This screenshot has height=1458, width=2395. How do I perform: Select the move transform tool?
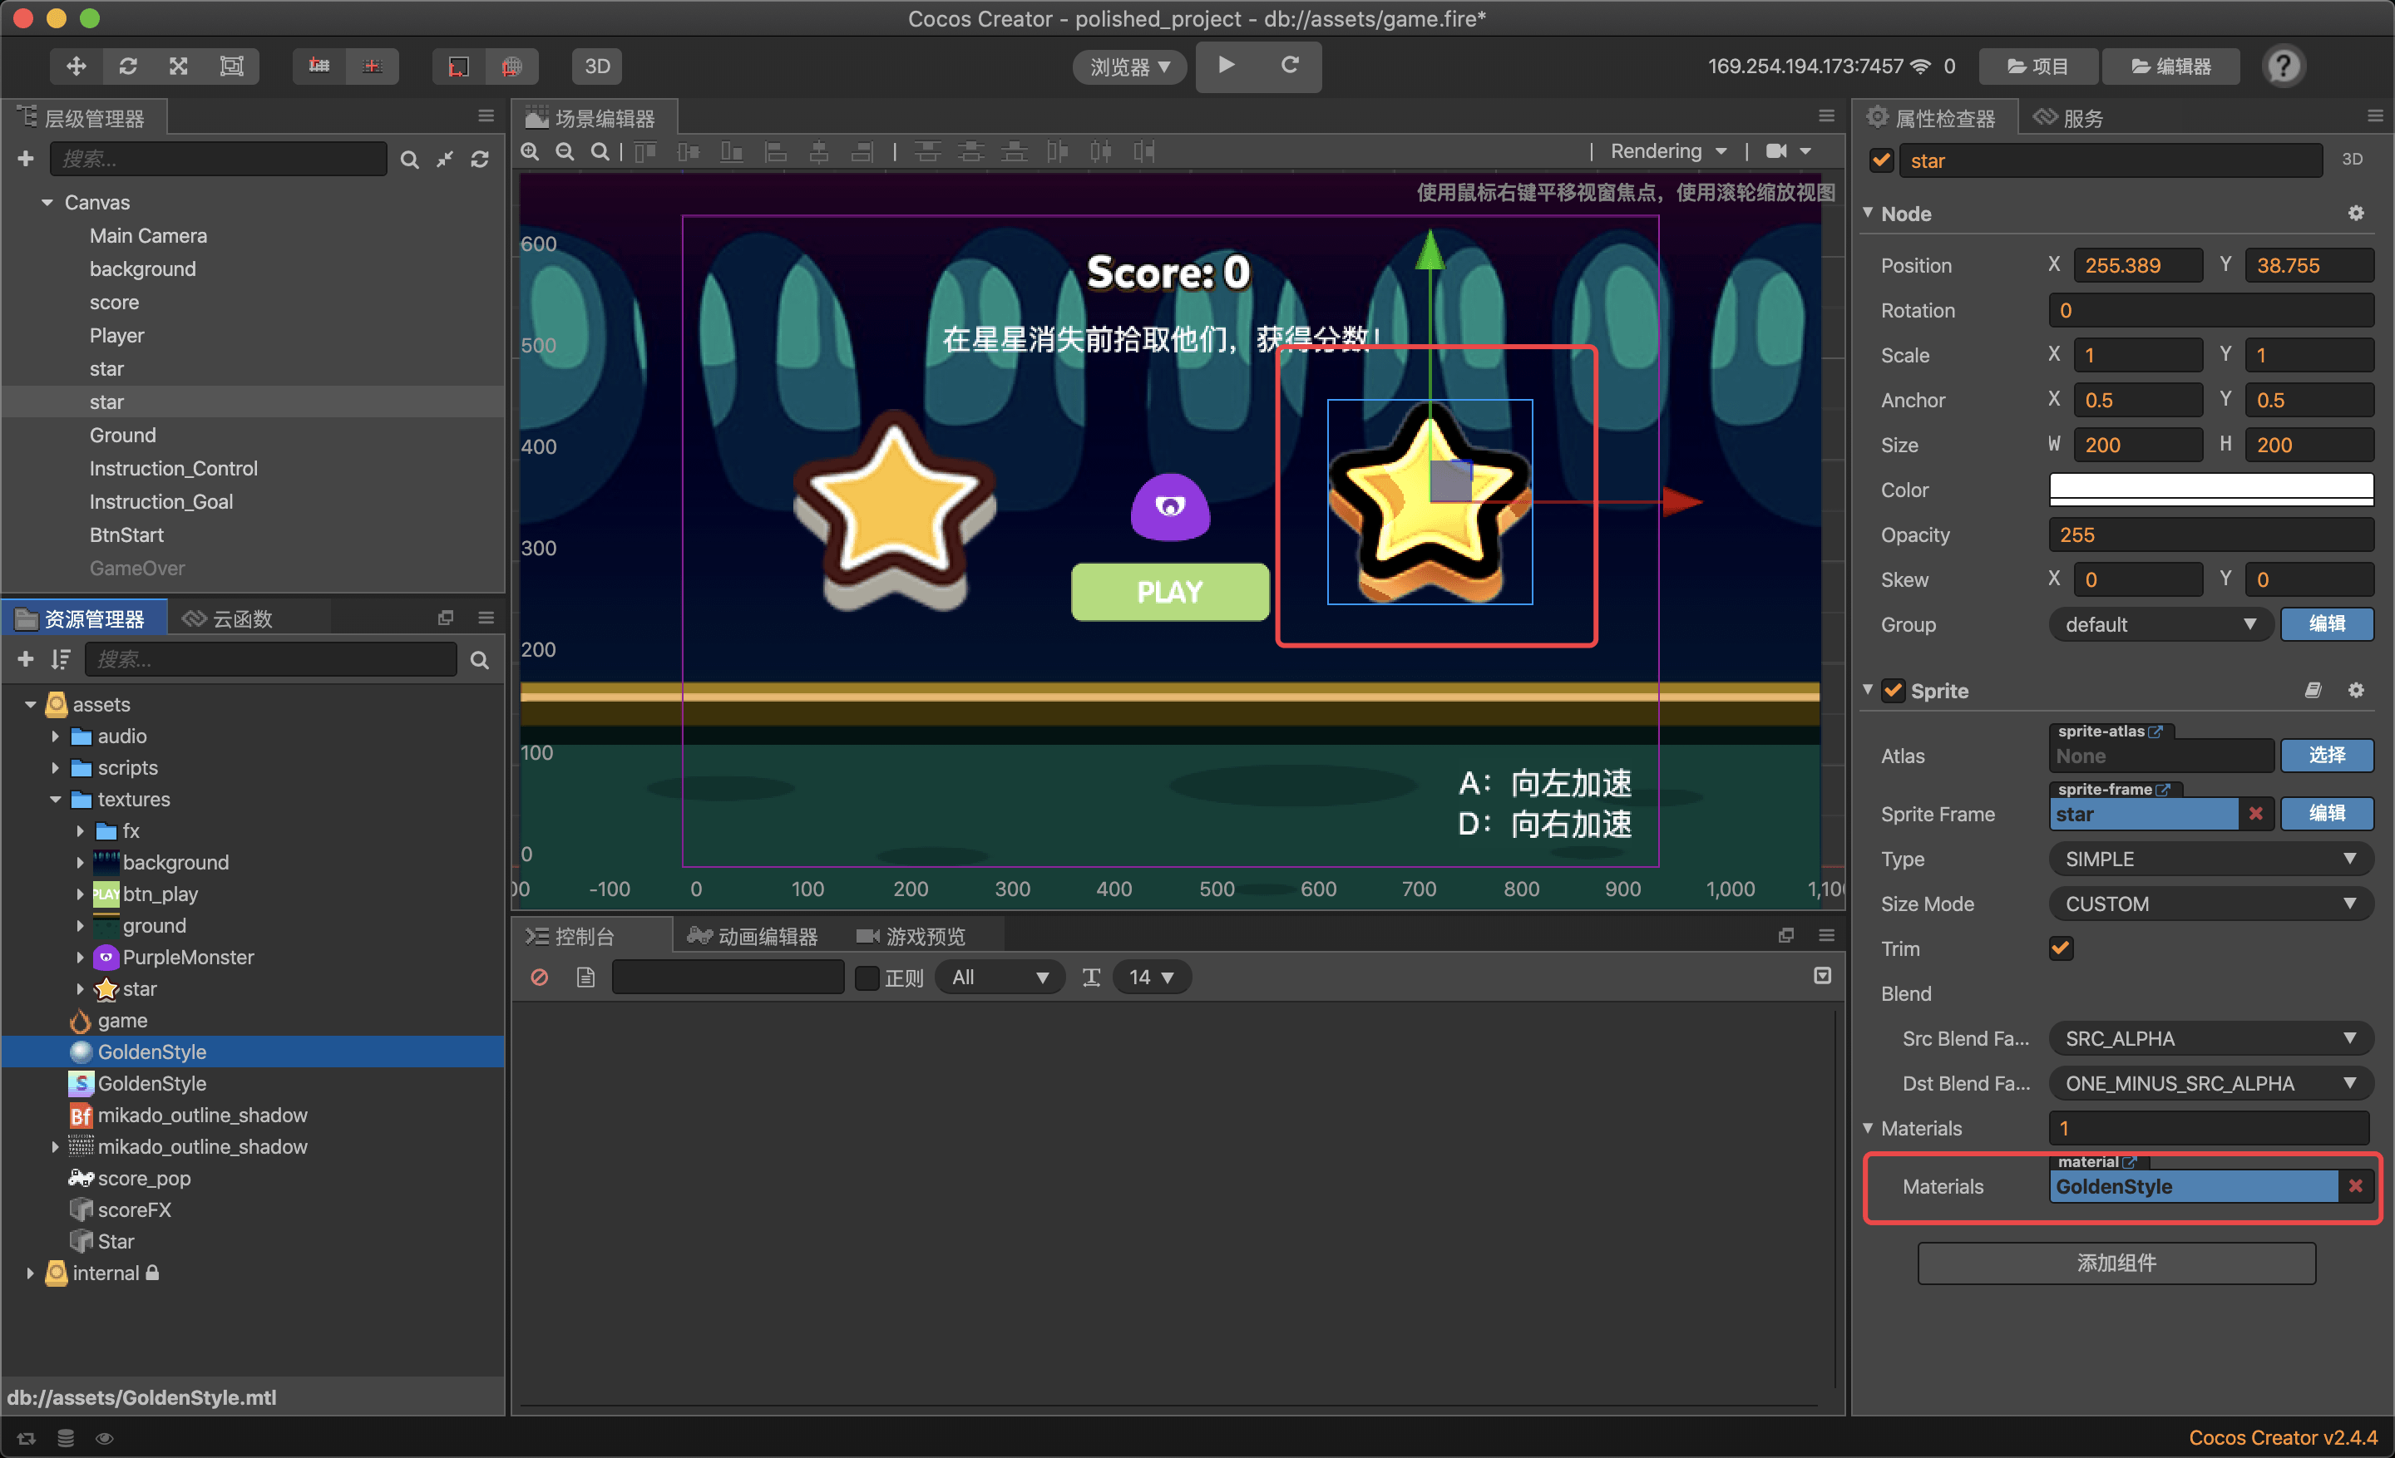(76, 66)
